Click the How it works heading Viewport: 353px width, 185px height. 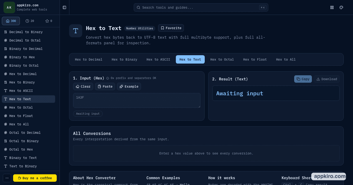coord(222,178)
